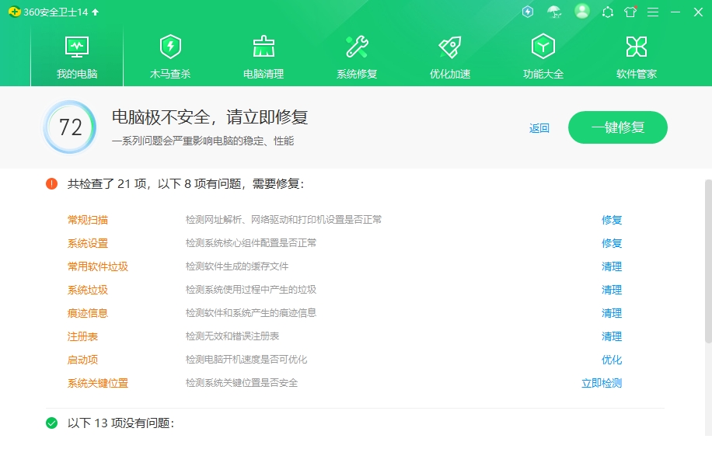Launch 优化加速 speed optimization

pyautogui.click(x=449, y=54)
